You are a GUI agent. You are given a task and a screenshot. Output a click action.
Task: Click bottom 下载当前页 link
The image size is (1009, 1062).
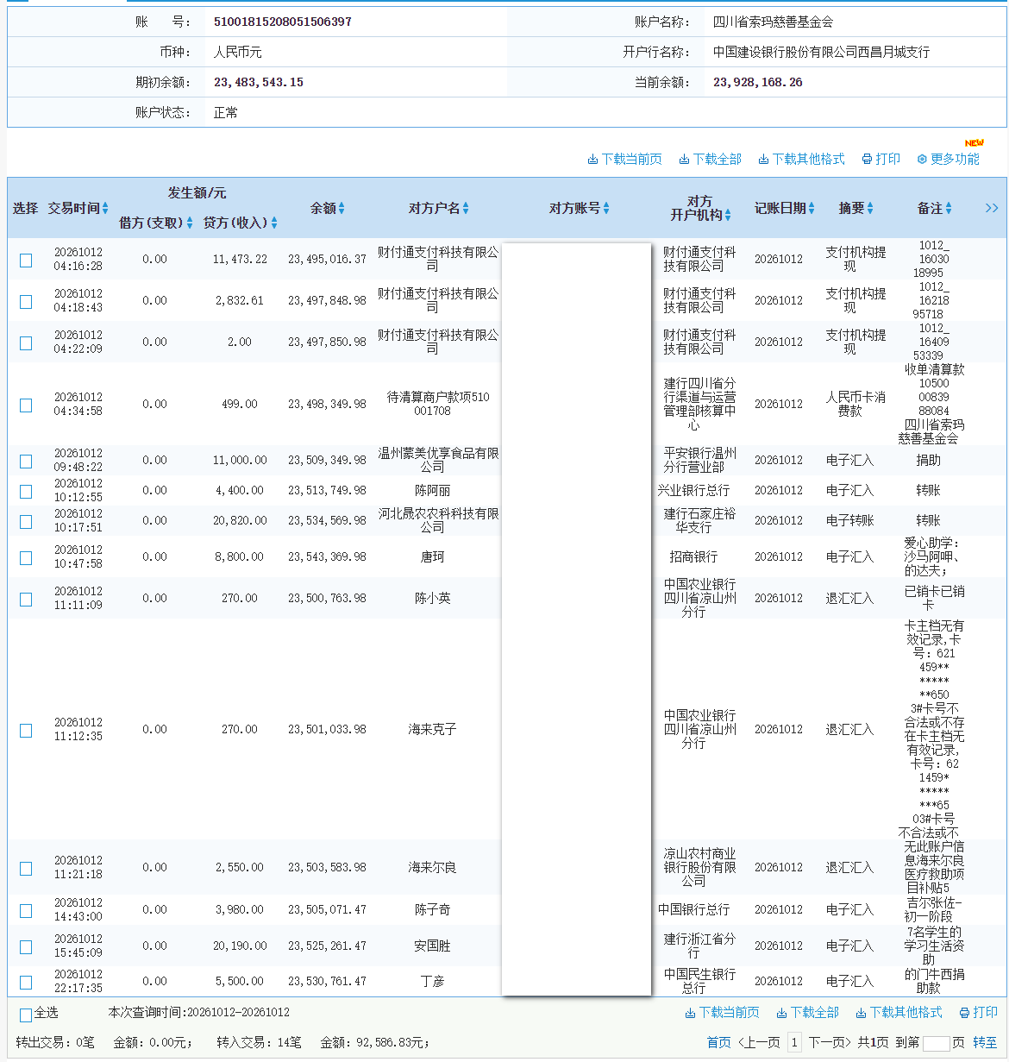723,1012
